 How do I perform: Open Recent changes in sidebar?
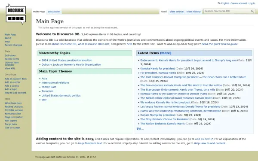click(x=13, y=45)
